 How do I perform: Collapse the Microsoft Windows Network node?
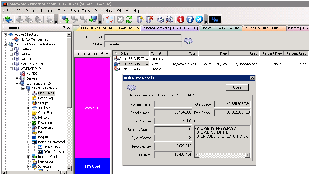(x=6, y=45)
